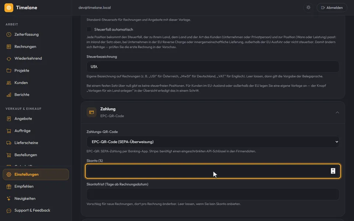Click the Wiederkehrend recurring arrows icon

pyautogui.click(x=9, y=59)
